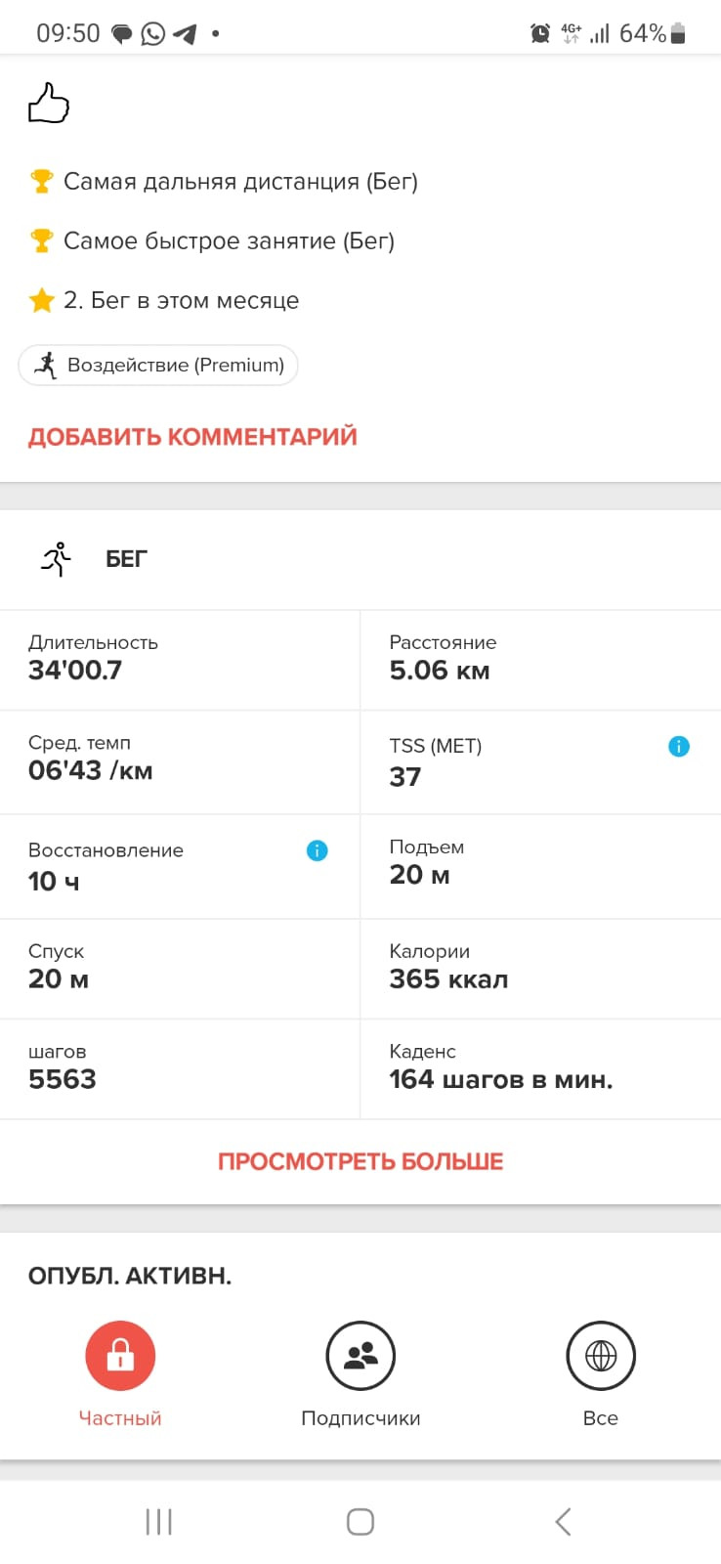This screenshot has width=721, height=1564.
Task: Select the Все globe option
Action: [601, 1356]
